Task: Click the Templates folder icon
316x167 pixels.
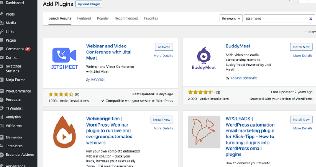Action: click(1, 146)
